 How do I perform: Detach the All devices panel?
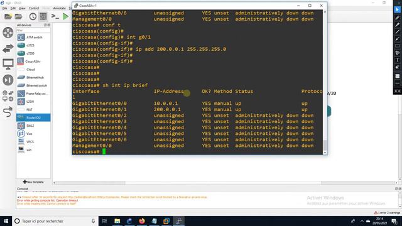[x=45, y=25]
